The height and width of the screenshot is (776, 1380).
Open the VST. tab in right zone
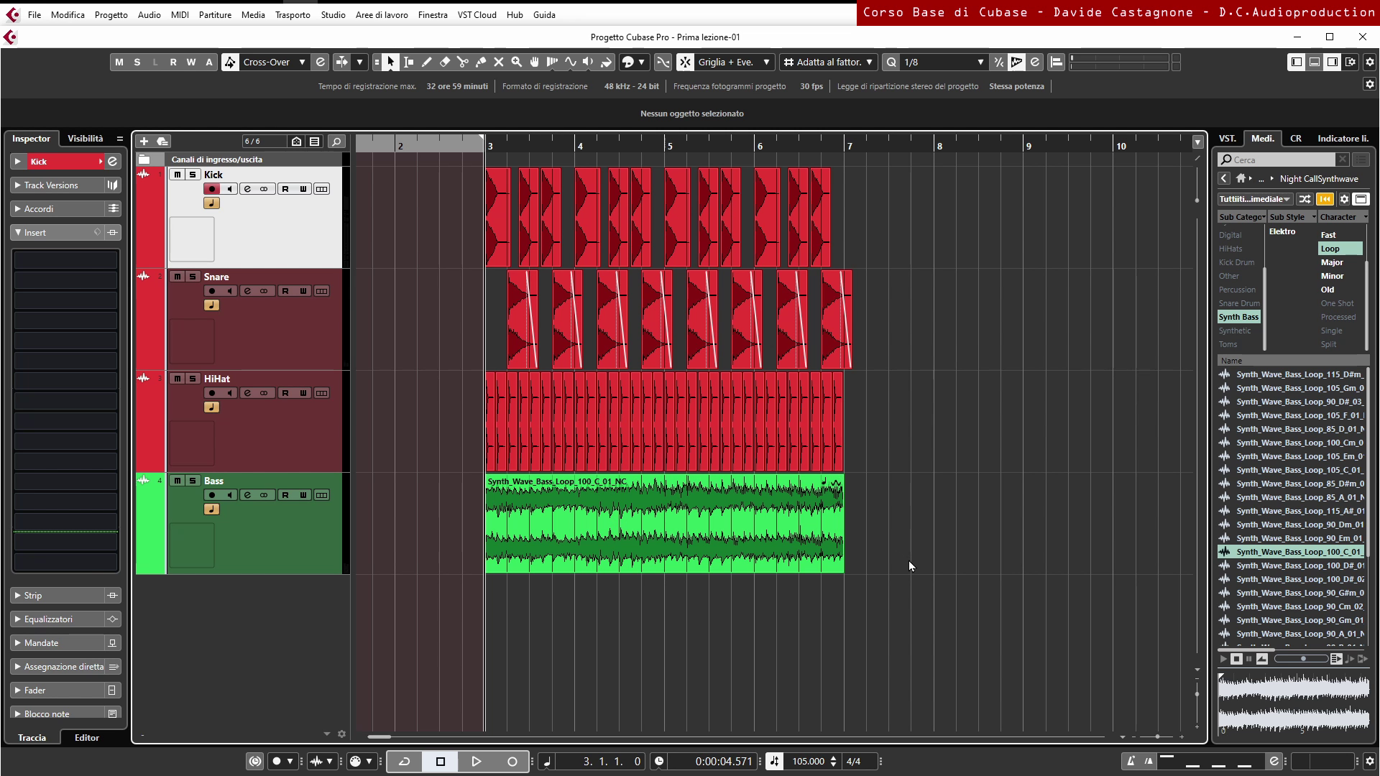1227,139
